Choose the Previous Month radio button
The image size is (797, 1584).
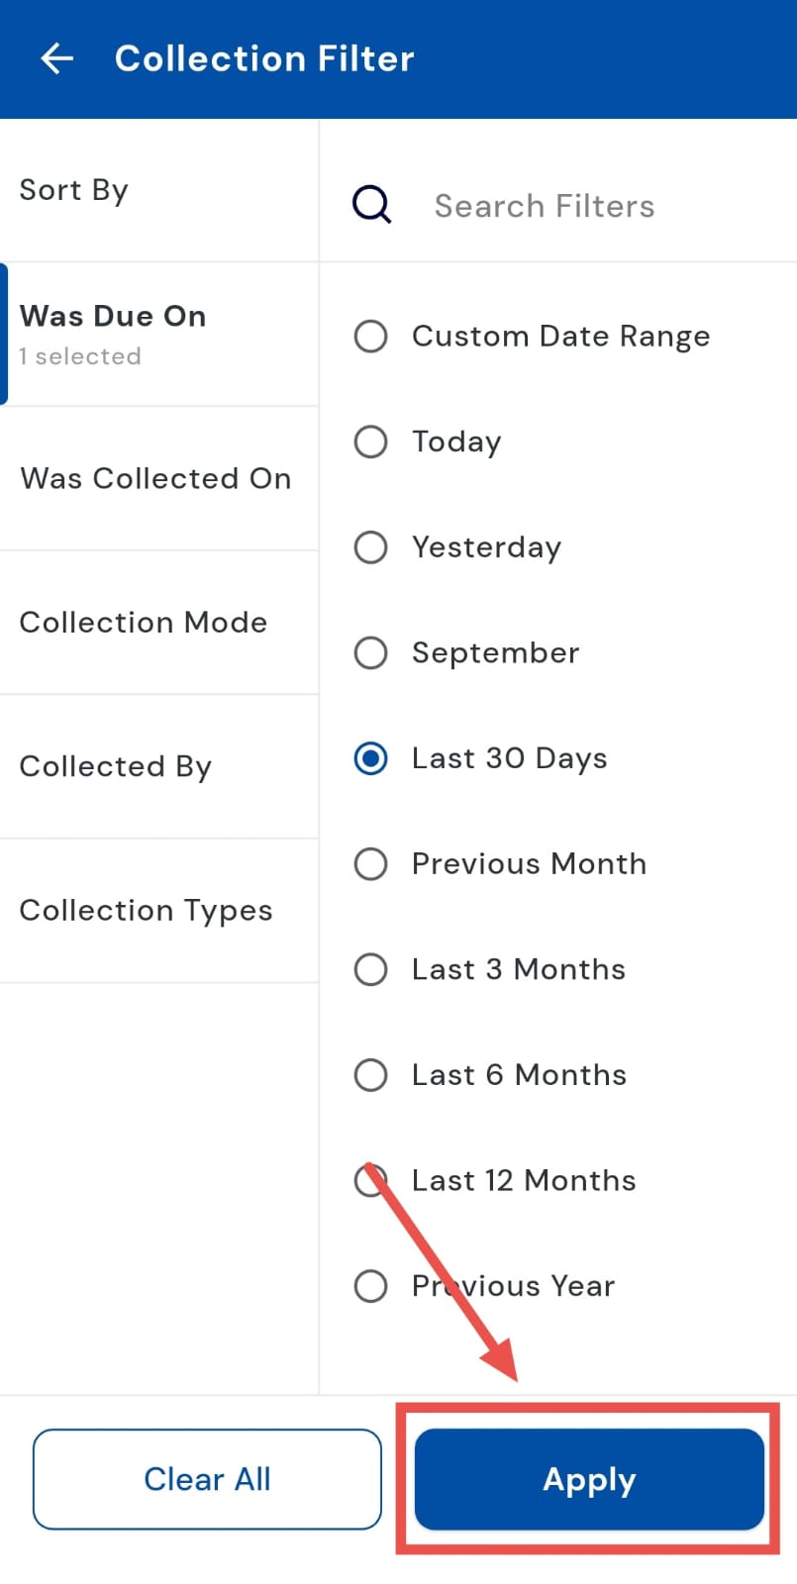click(370, 864)
